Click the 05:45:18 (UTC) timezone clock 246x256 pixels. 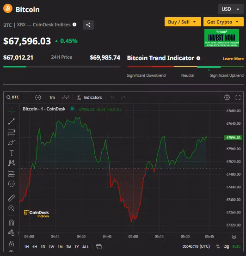(196, 246)
